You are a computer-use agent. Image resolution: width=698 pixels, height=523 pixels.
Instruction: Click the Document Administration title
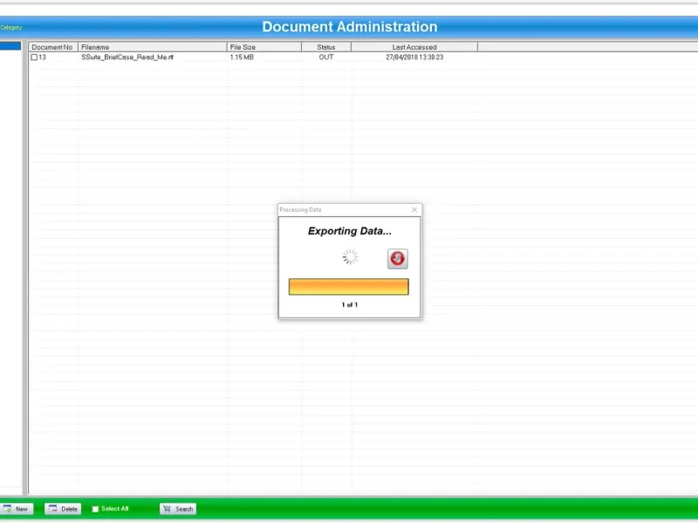click(350, 27)
